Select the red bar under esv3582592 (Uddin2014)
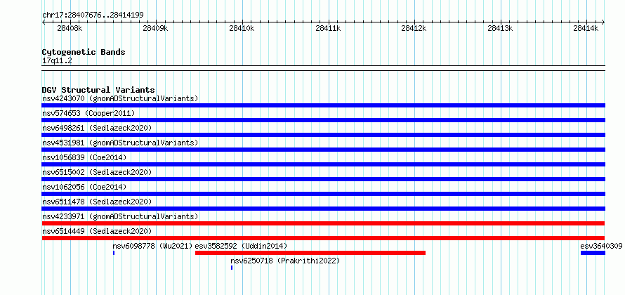This screenshot has width=625, height=295. (x=310, y=253)
